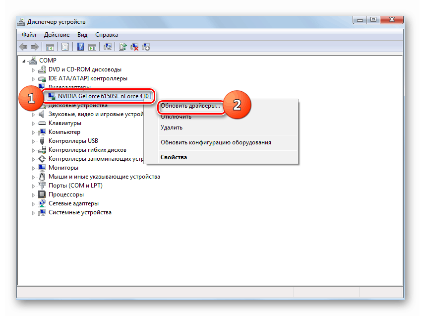
Task: Open the Действие menu
Action: tap(56, 35)
